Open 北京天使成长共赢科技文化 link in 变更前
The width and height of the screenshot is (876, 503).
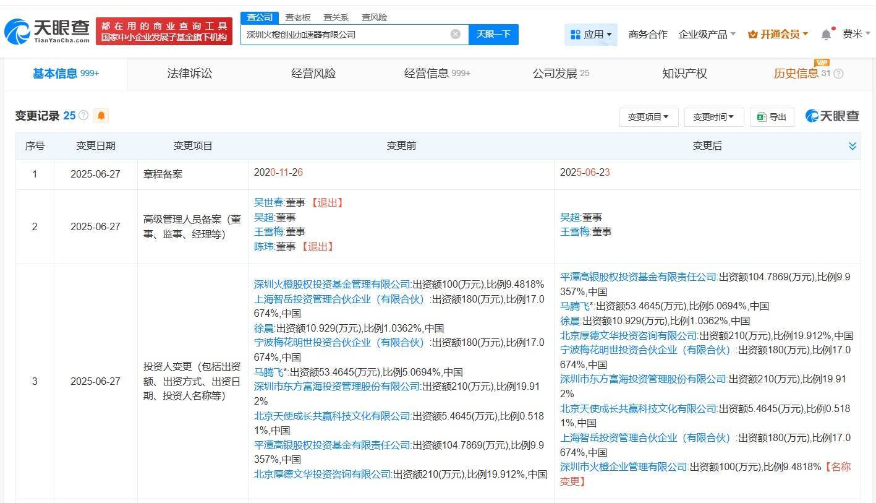[x=333, y=416]
